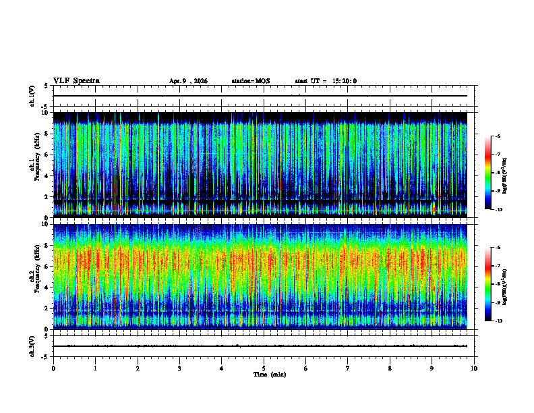Click the ch.2 spectrogram color bar
This screenshot has width=534, height=413.
coord(488,284)
